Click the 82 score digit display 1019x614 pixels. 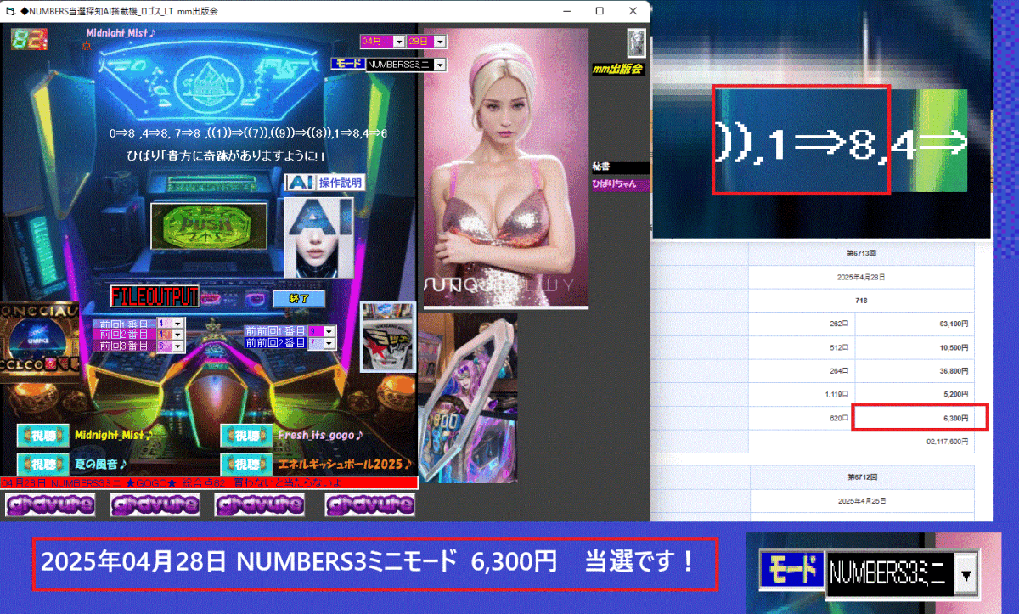point(28,39)
